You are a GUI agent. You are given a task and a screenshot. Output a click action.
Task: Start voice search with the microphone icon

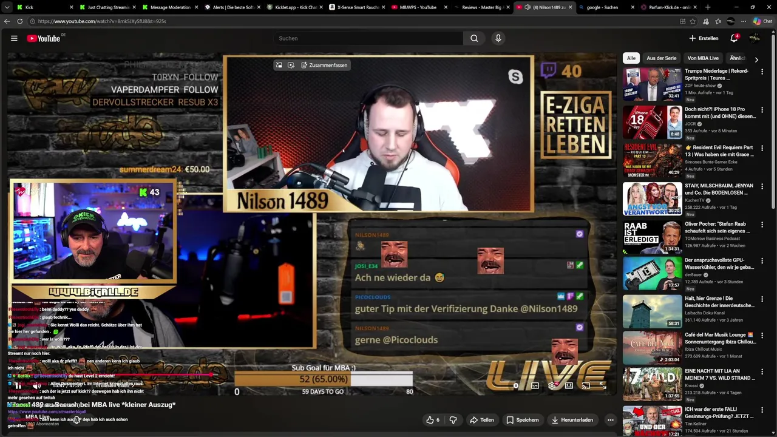498,38
